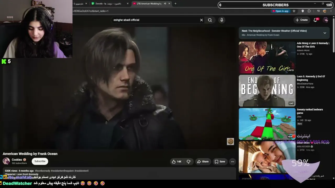Screen dimensions: 335x188
Task: Open the Cookies channel name link
Action: click(17, 160)
